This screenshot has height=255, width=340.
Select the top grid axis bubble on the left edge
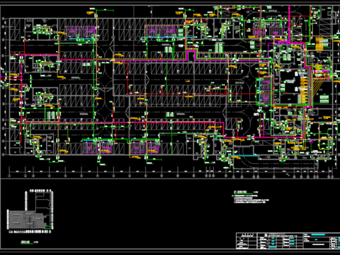pos(4,18)
